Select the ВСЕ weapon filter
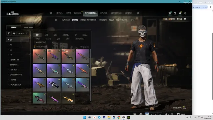 coord(37,35)
